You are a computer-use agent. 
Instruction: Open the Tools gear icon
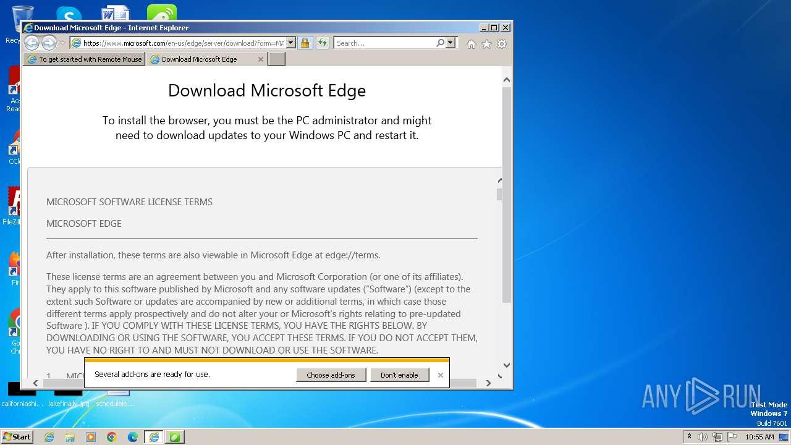502,44
